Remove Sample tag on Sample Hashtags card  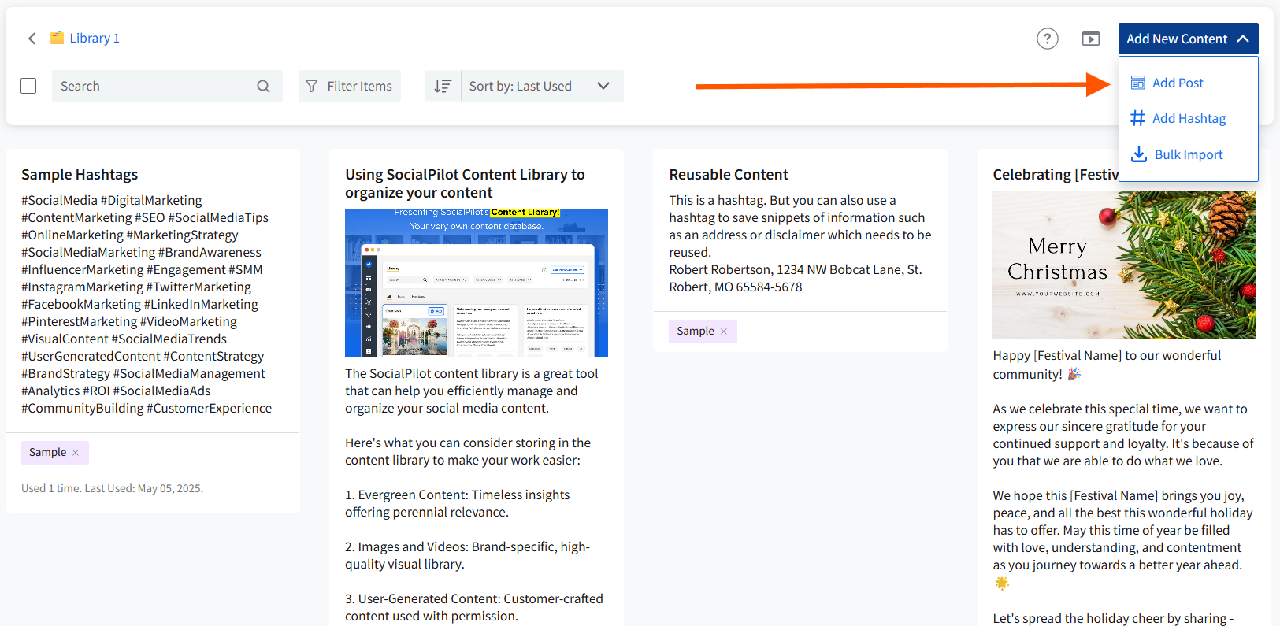click(x=76, y=453)
